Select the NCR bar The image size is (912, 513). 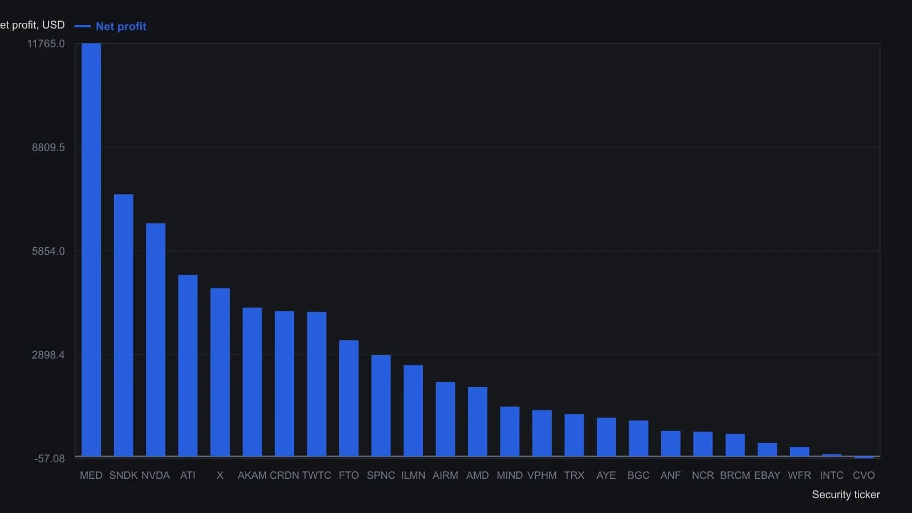[x=703, y=444]
